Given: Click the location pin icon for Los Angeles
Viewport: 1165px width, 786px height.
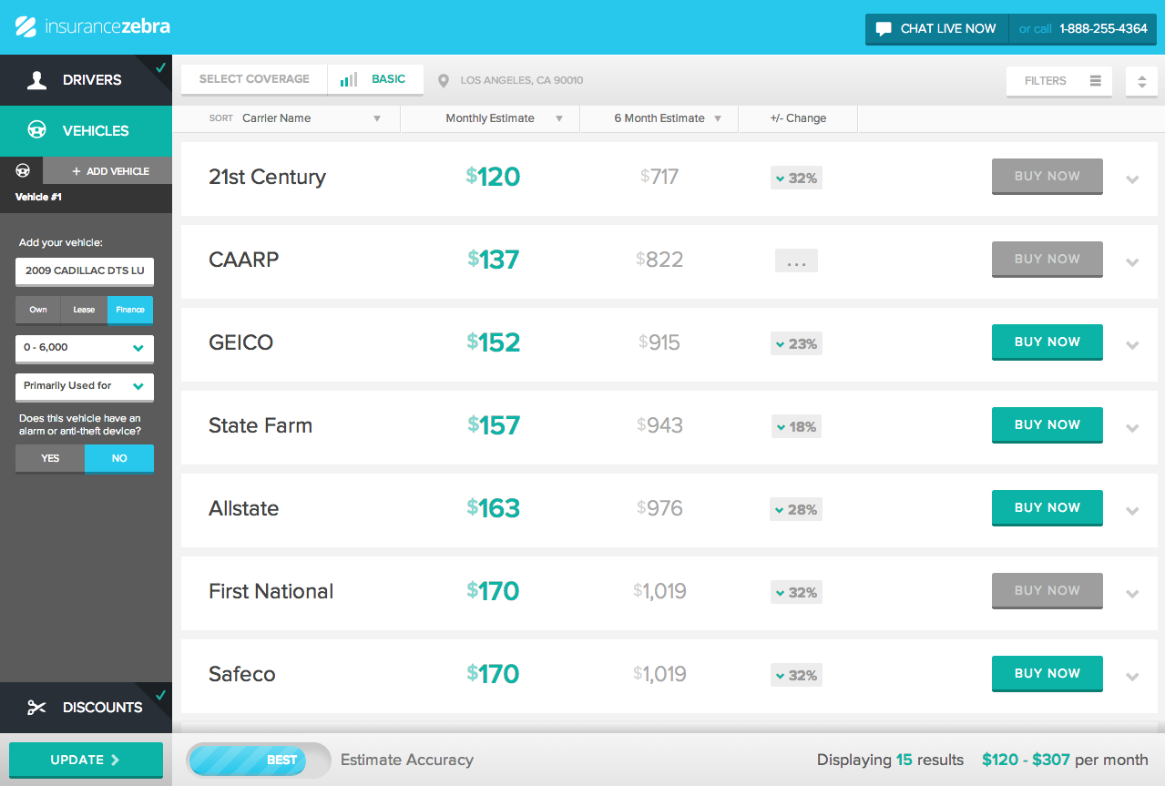Looking at the screenshot, I should click(x=444, y=80).
